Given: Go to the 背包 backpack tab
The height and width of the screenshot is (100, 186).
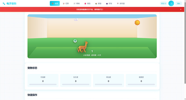Looking at the screenshot, I should (x=88, y=3).
